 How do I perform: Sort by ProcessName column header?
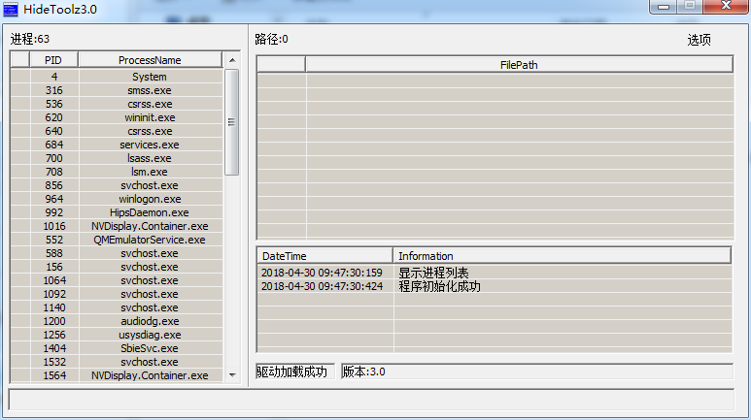pyautogui.click(x=150, y=60)
